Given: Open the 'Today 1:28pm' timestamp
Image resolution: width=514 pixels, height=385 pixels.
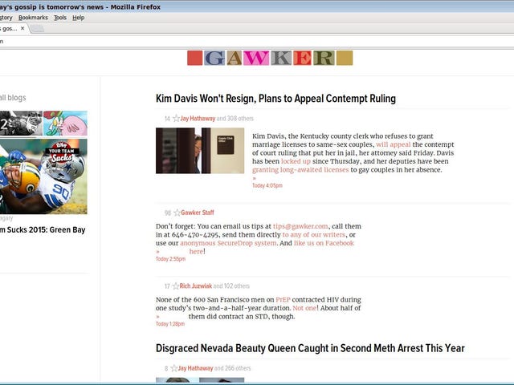Looking at the screenshot, I should [170, 324].
